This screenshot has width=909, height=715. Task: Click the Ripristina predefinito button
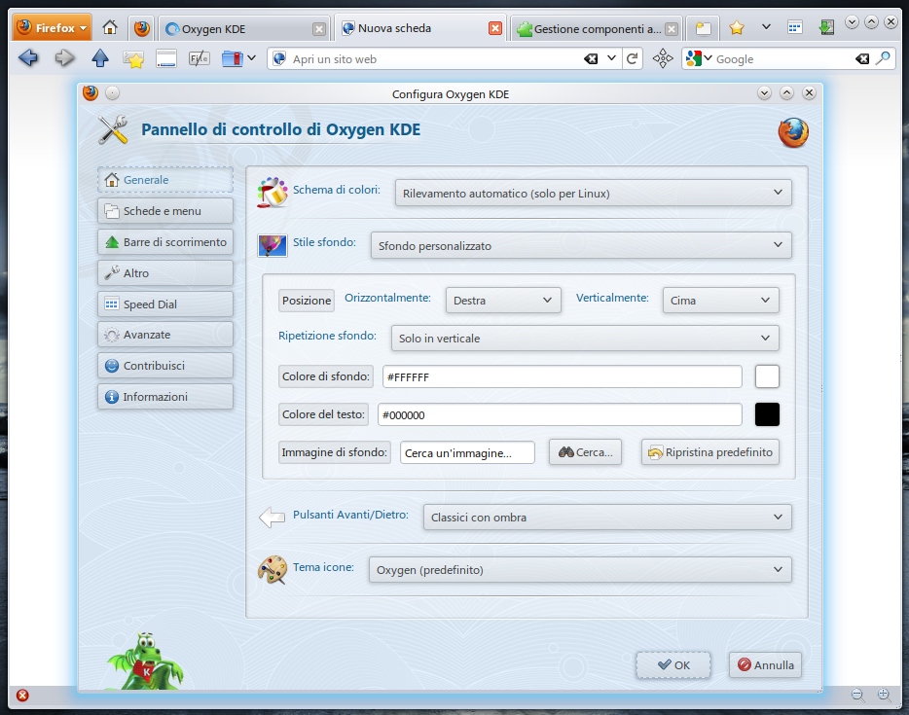point(710,452)
